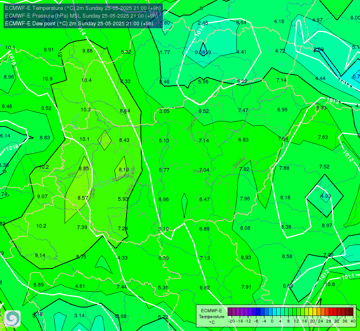Click the 10.9 dew point value
360x331 pixels.
pyautogui.click(x=47, y=79)
